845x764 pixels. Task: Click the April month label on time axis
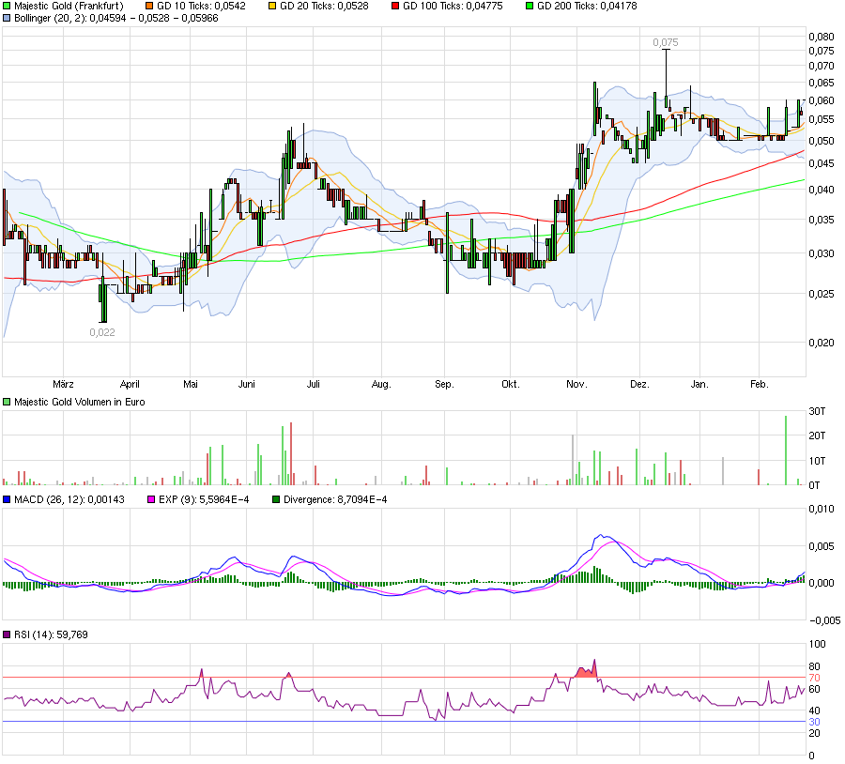click(130, 384)
